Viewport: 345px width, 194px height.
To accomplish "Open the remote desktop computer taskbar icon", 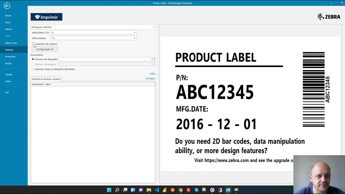I will pyautogui.click(x=220, y=190).
